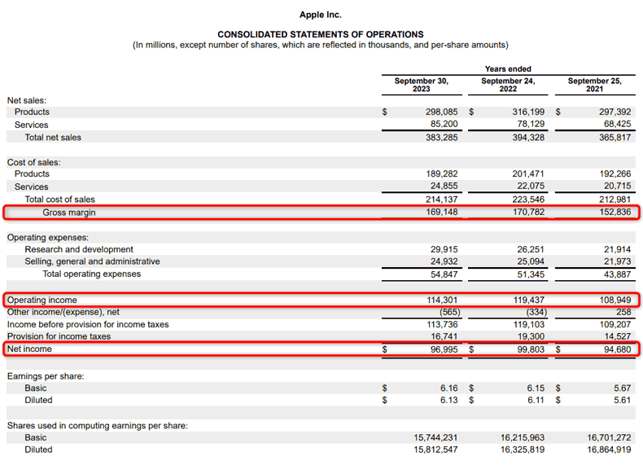Select the Provision for income taxes label

59,336
